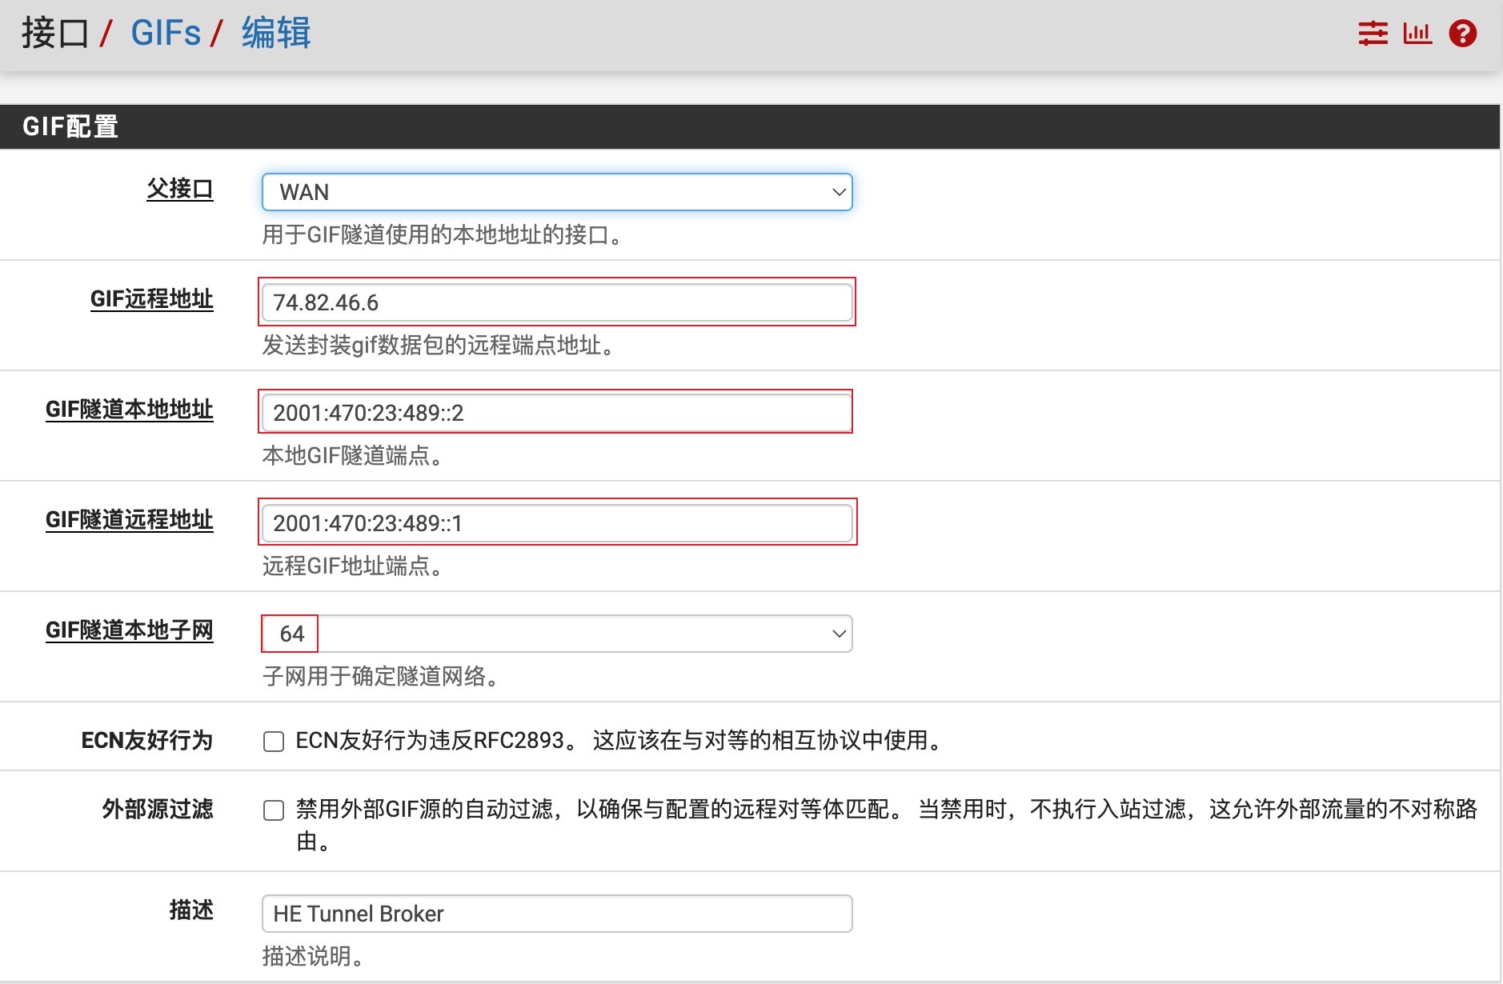Click the GIF隧道远程地址 field label
The width and height of the screenshot is (1503, 984).
pos(129,520)
